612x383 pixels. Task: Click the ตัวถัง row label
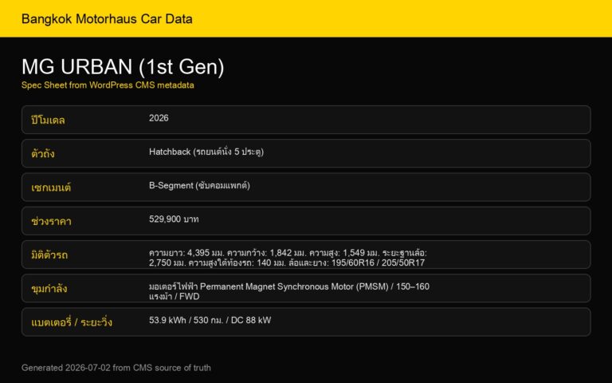tap(43, 153)
